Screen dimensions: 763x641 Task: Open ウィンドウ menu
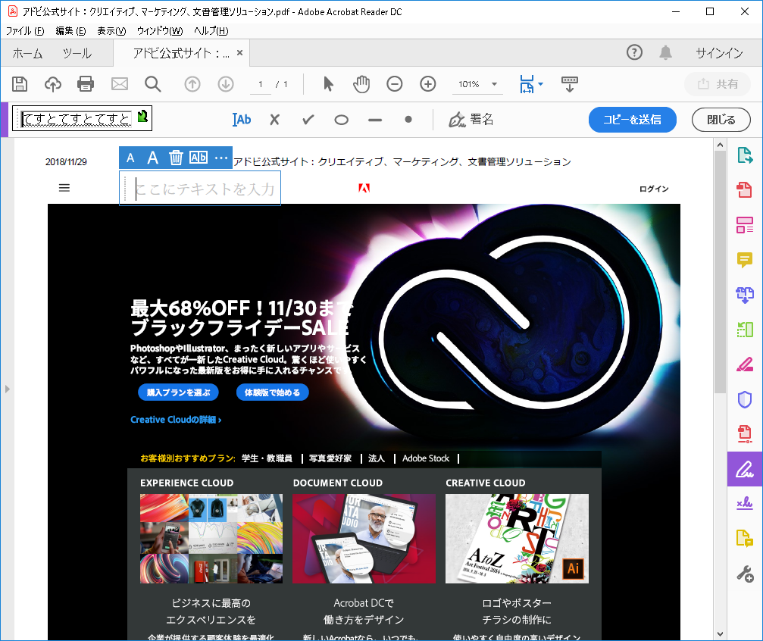(160, 31)
